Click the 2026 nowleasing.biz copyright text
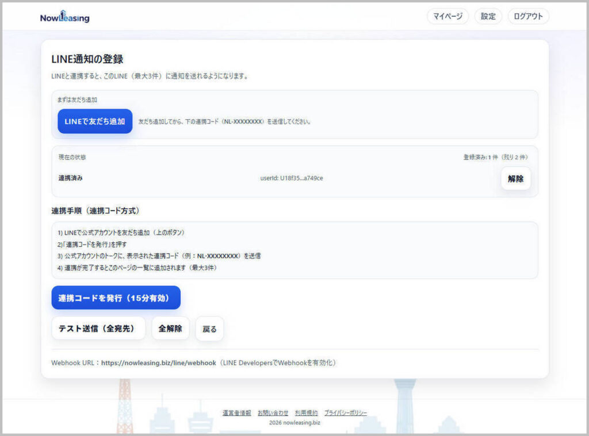Image resolution: width=589 pixels, height=436 pixels. click(294, 422)
